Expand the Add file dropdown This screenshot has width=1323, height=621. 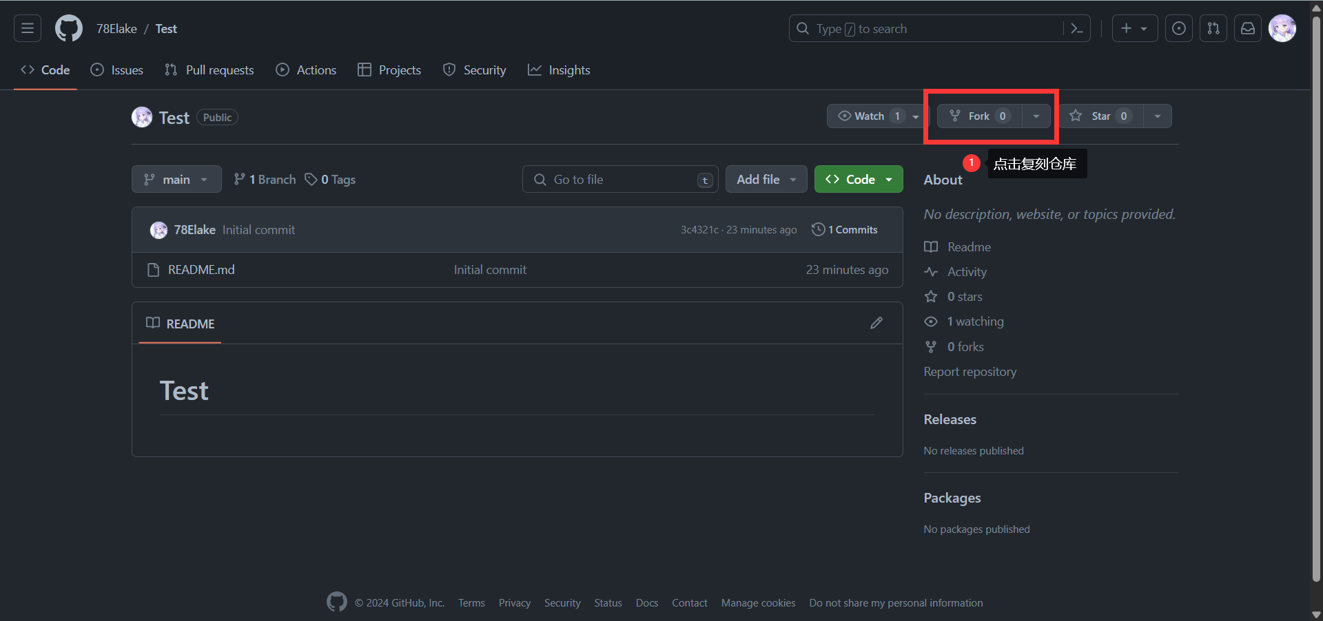[766, 179]
